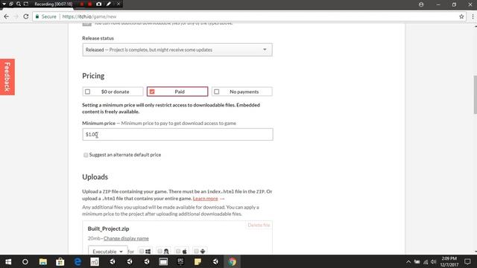The width and height of the screenshot is (477, 268).
Task: Open the Executable file type dropdown
Action: tap(108, 251)
